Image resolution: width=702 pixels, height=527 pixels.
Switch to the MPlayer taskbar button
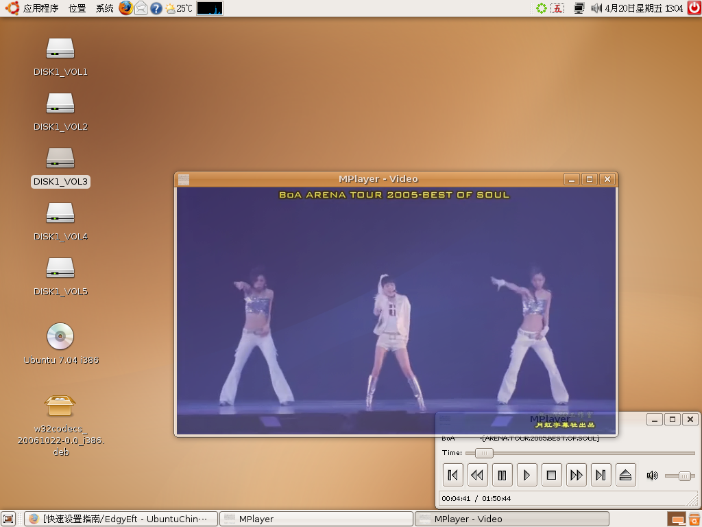pos(316,519)
